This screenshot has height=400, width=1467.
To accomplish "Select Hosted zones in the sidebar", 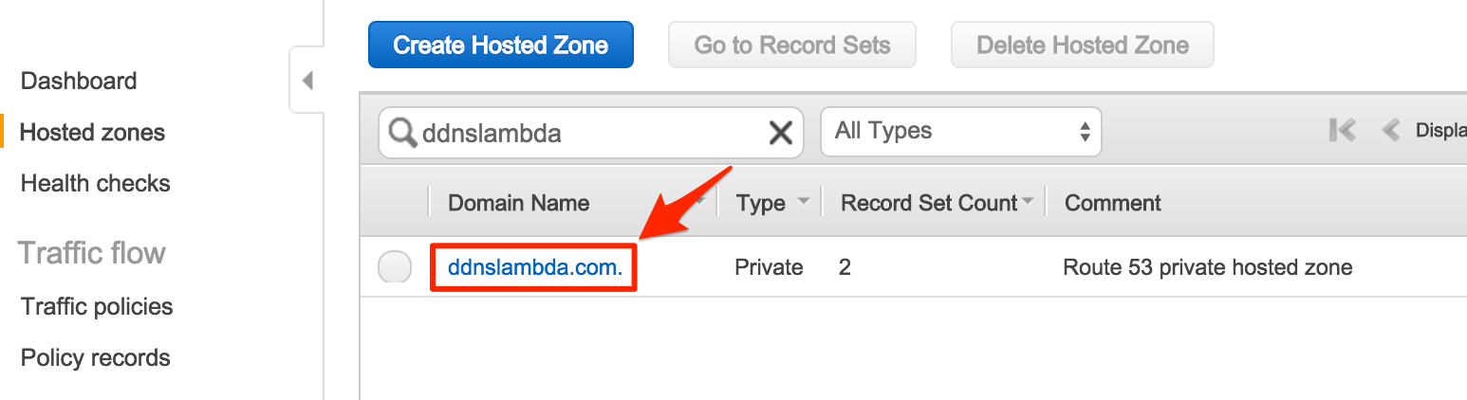I will [x=93, y=133].
